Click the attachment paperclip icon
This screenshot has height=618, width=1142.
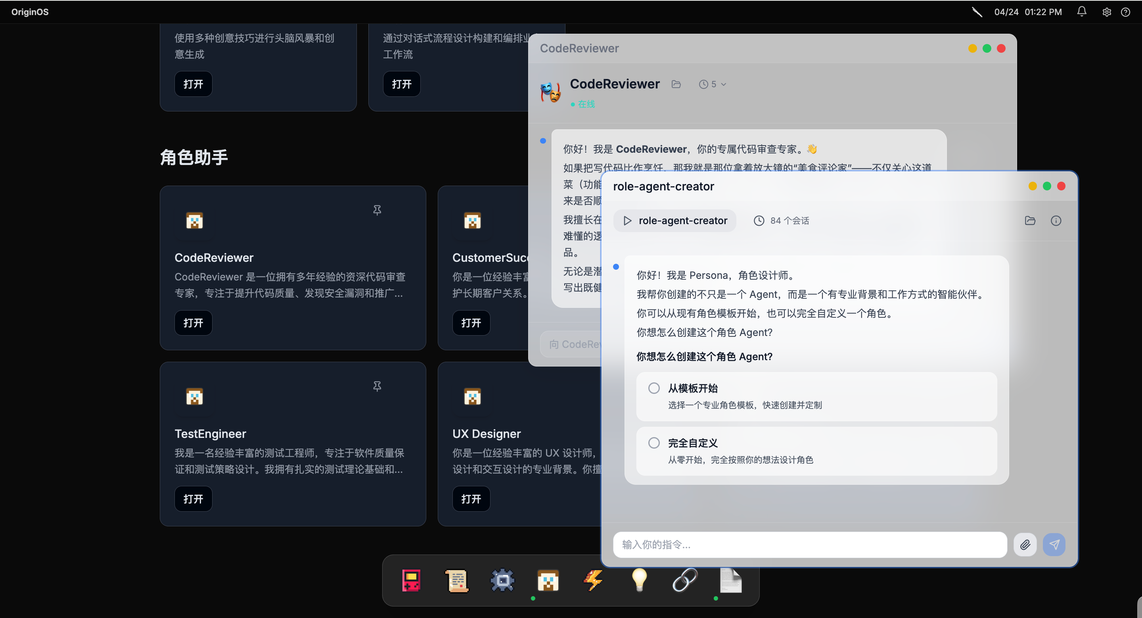1025,544
